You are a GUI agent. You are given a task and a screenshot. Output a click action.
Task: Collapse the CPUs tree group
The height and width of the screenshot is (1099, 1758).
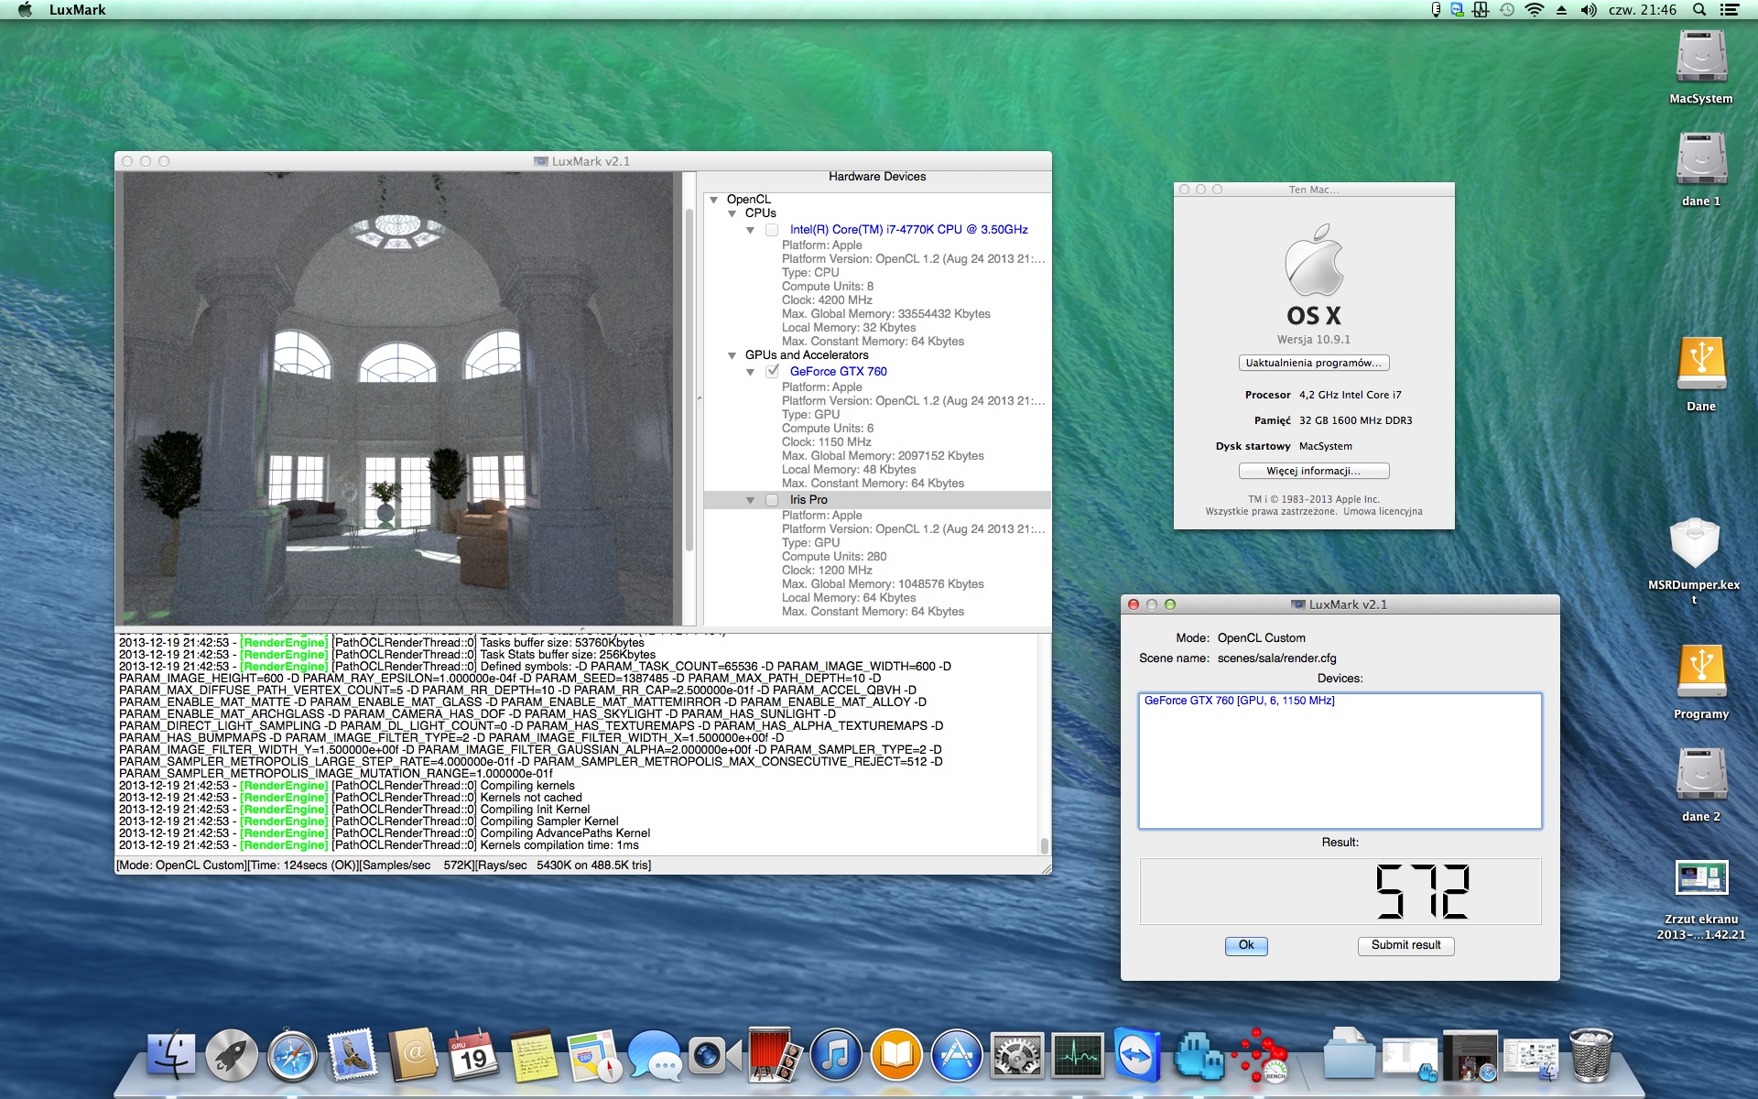732,213
